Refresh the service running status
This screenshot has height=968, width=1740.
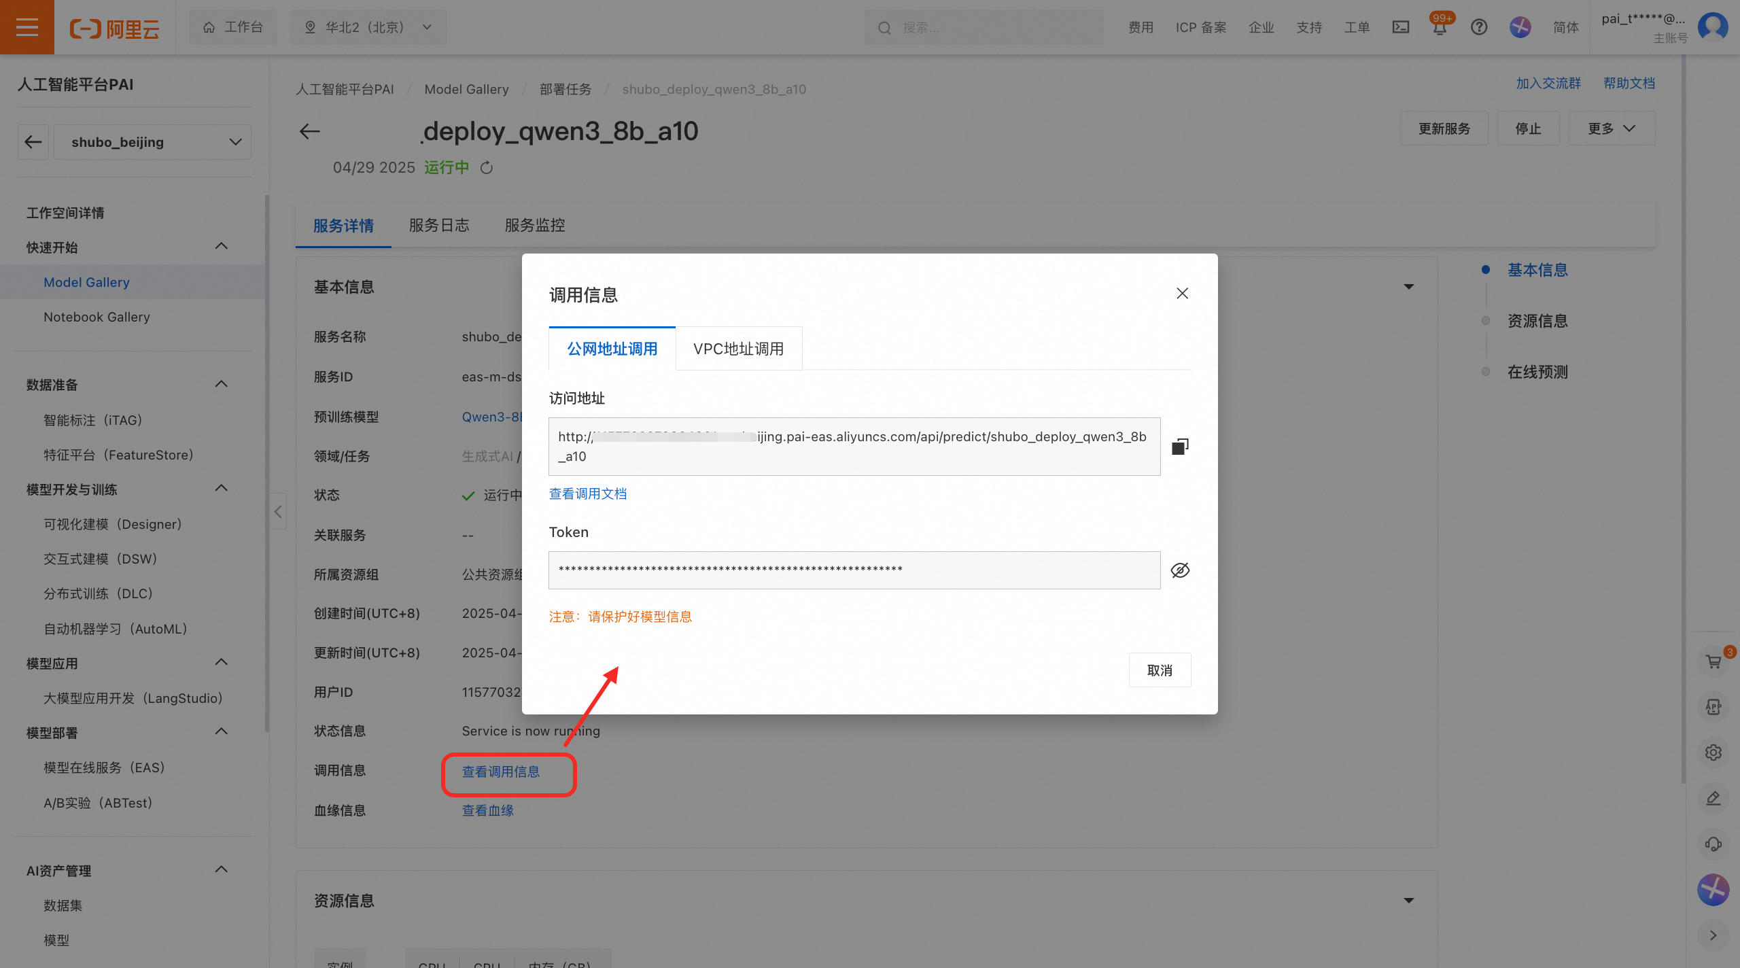487,168
